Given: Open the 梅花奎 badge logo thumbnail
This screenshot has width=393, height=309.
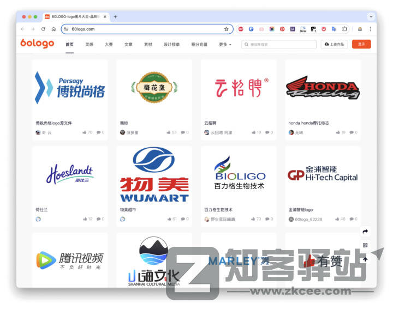Looking at the screenshot, I should 154,88.
